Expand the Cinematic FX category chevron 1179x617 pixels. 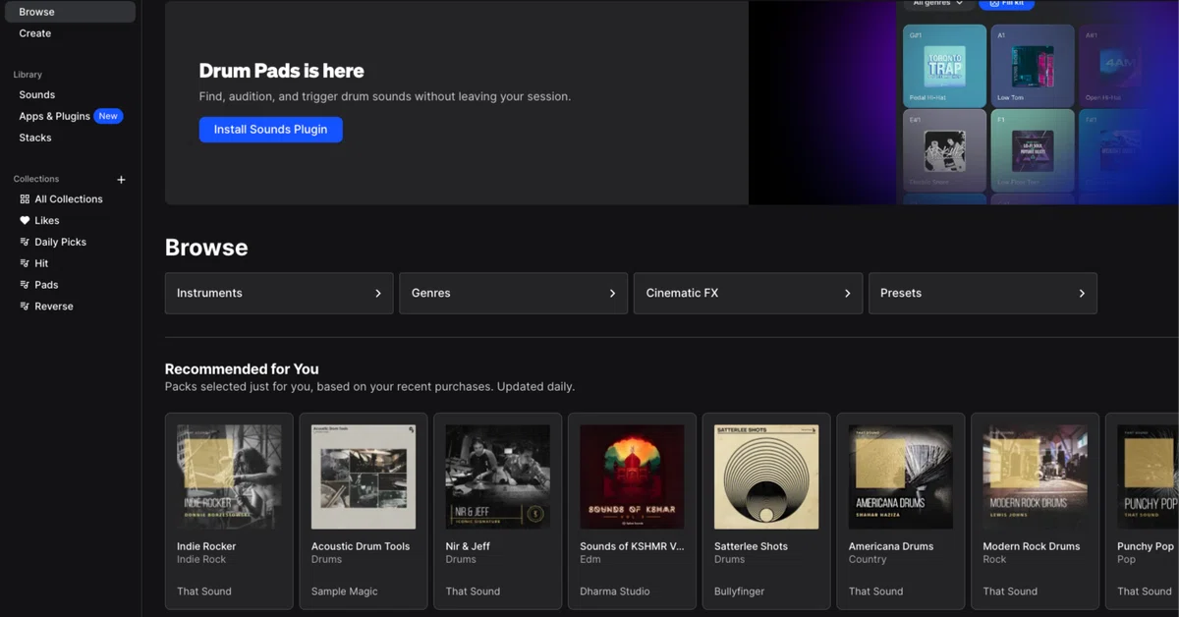pyautogui.click(x=847, y=294)
